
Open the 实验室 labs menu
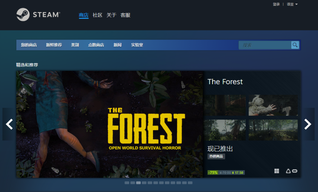tap(137, 45)
